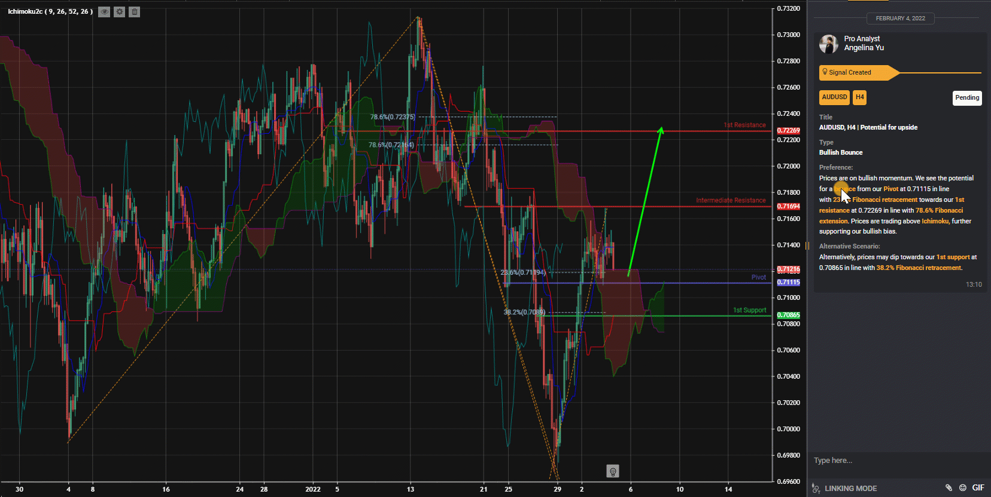Click the 0.71216 current price label

point(788,269)
